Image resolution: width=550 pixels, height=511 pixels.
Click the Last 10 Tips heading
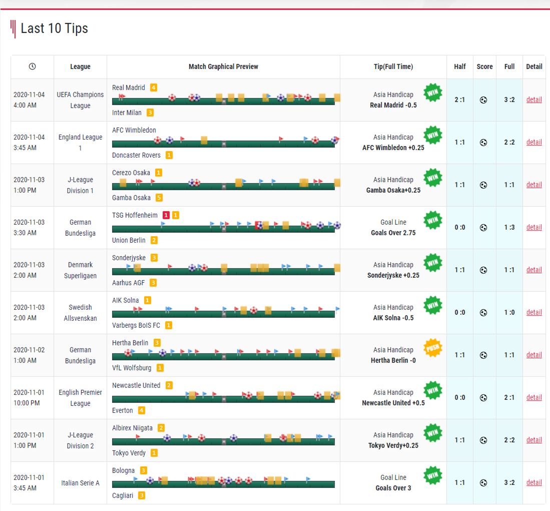54,29
